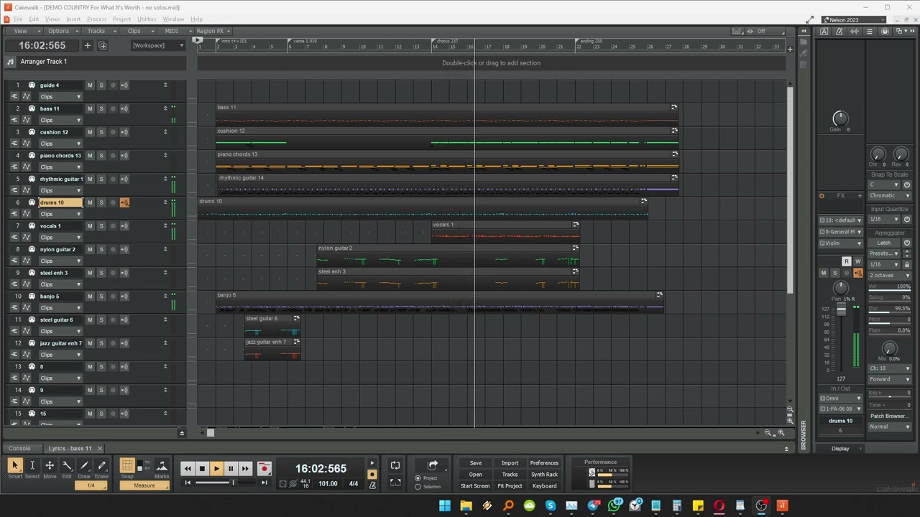Jump to project start in transport
This screenshot has width=920, height=517.
[x=188, y=483]
